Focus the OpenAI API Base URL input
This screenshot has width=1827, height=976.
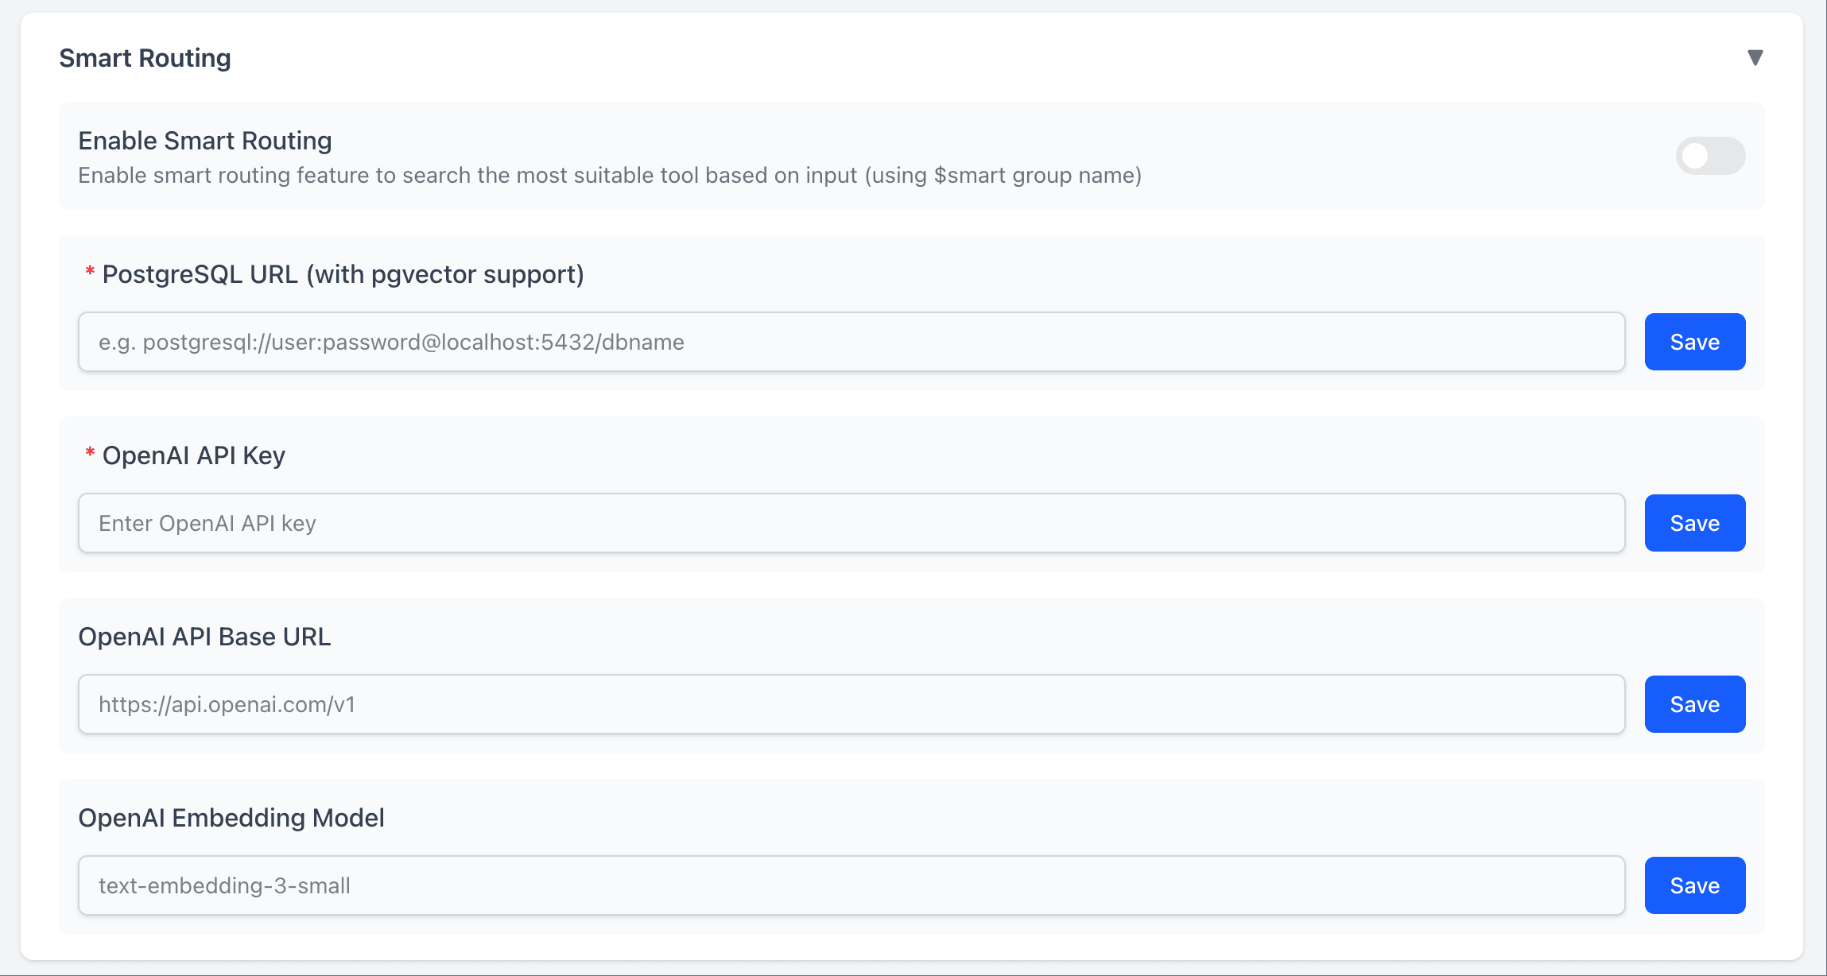point(851,704)
